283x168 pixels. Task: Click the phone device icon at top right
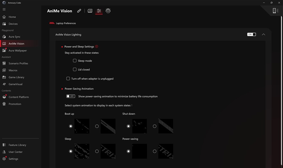(275, 11)
